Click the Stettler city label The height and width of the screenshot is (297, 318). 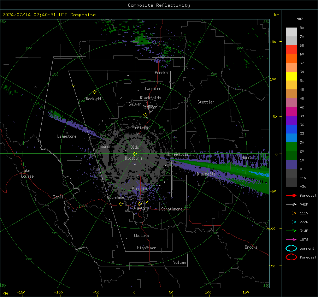click(206, 102)
